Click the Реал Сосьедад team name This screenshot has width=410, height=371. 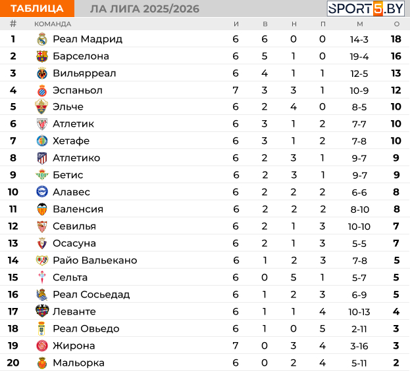91,295
